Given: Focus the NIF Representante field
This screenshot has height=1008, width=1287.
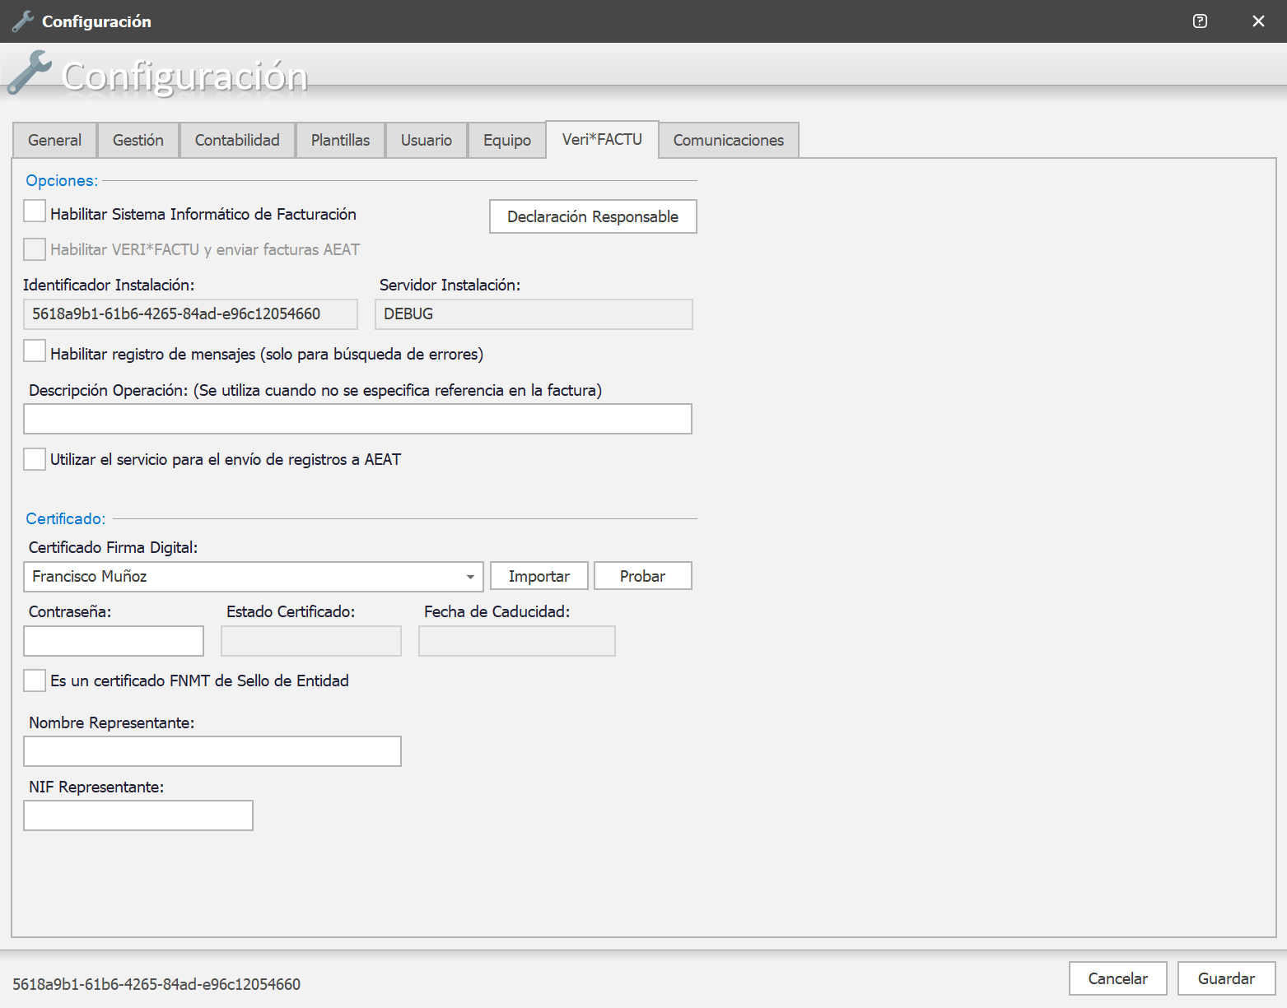Looking at the screenshot, I should pos(138,815).
